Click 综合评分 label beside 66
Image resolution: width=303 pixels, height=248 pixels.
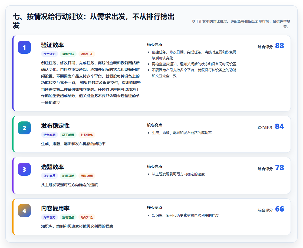click(x=265, y=210)
